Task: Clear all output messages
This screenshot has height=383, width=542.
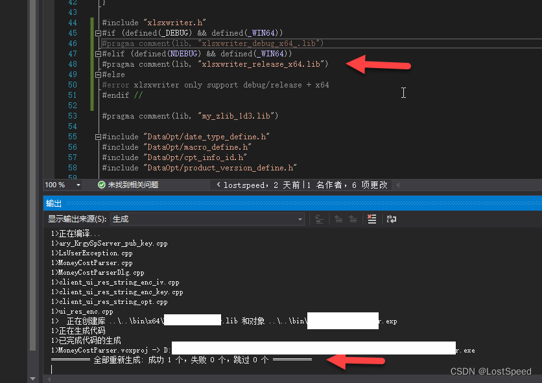Action: point(371,219)
